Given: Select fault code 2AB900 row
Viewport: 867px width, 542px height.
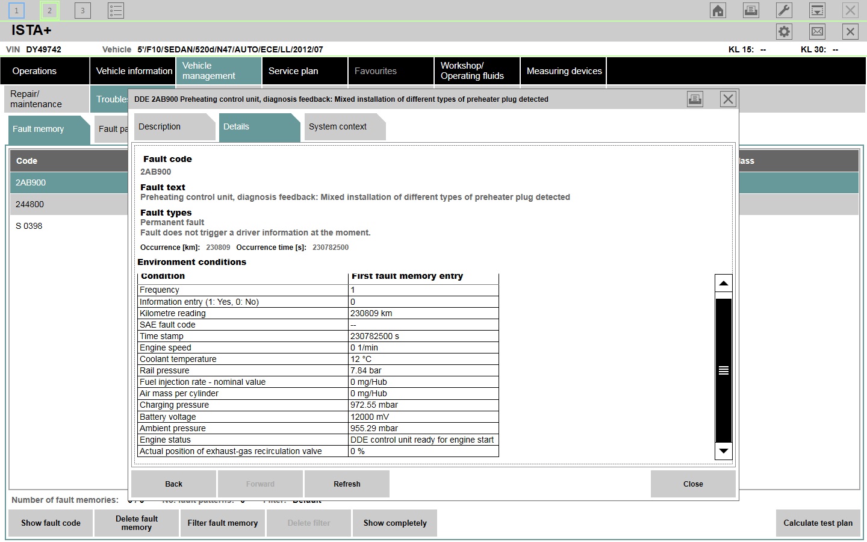Looking at the screenshot, I should tap(69, 182).
